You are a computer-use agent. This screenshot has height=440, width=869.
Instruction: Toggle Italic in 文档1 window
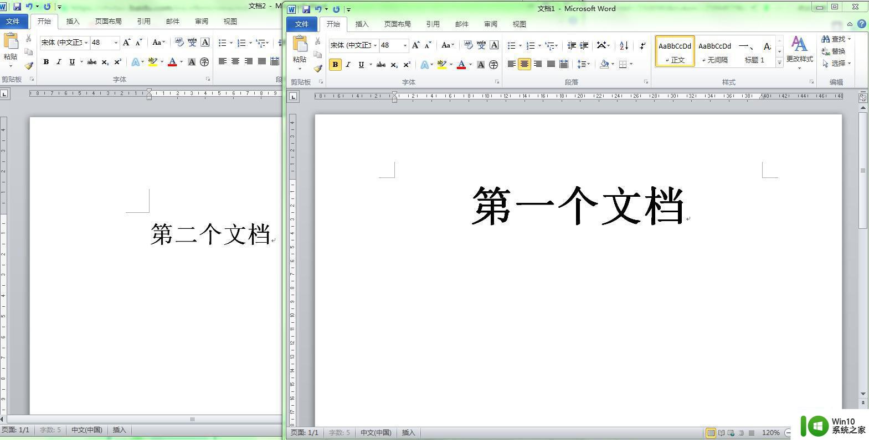[x=348, y=65]
